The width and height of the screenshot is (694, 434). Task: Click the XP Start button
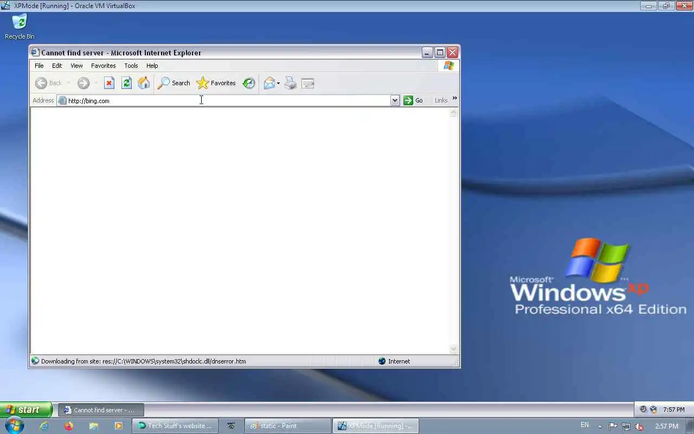[x=26, y=410]
